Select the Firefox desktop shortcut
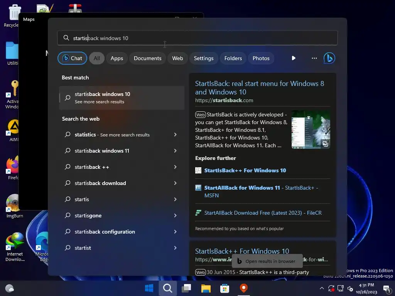Image resolution: width=395 pixels, height=296 pixels. click(x=13, y=168)
